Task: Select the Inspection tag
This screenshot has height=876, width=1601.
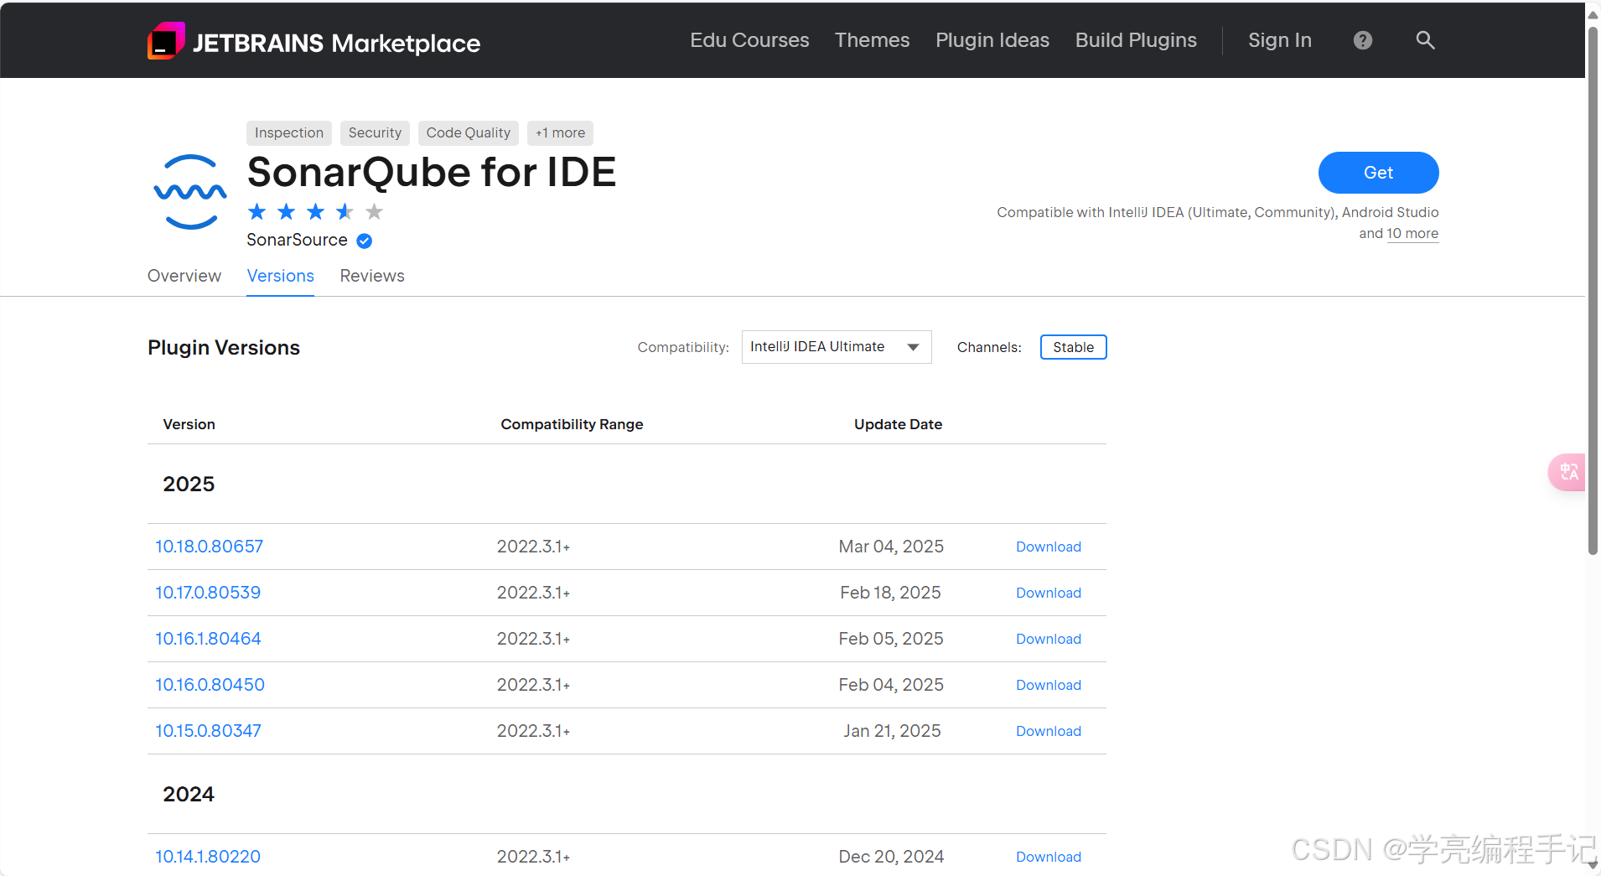Action: tap(288, 132)
